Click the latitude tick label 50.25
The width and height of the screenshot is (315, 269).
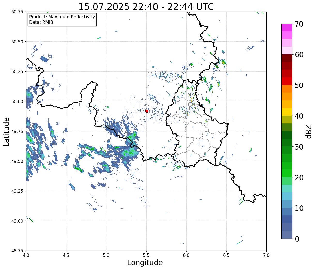pos(17,72)
